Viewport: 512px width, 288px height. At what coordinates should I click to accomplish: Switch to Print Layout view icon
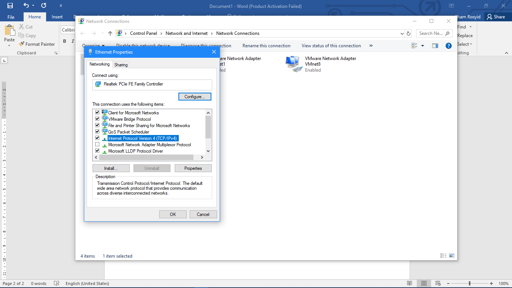point(424,283)
